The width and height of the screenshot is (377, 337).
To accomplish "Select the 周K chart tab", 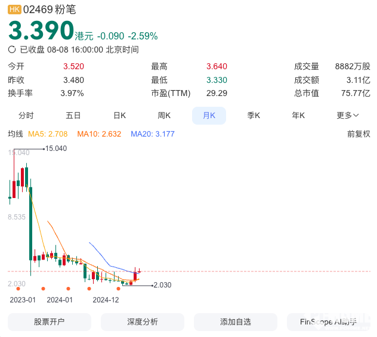I will tap(164, 116).
